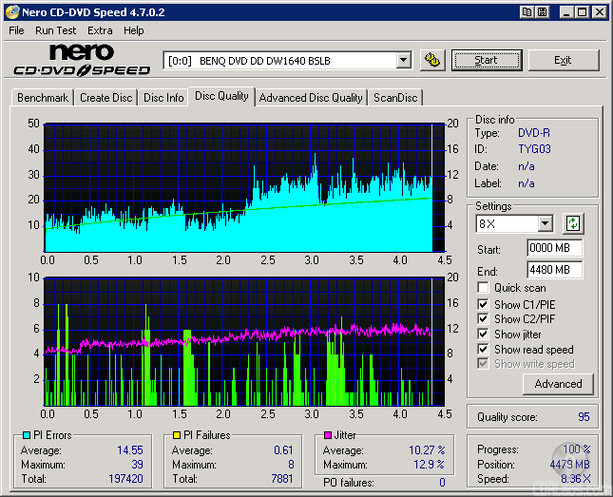
Task: Uncheck Show C1/PIE option
Action: point(484,304)
